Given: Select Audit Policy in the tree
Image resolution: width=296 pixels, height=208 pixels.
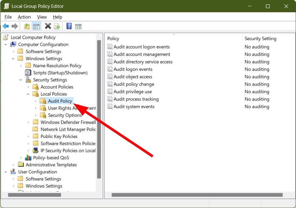Looking at the screenshot, I should 60,101.
